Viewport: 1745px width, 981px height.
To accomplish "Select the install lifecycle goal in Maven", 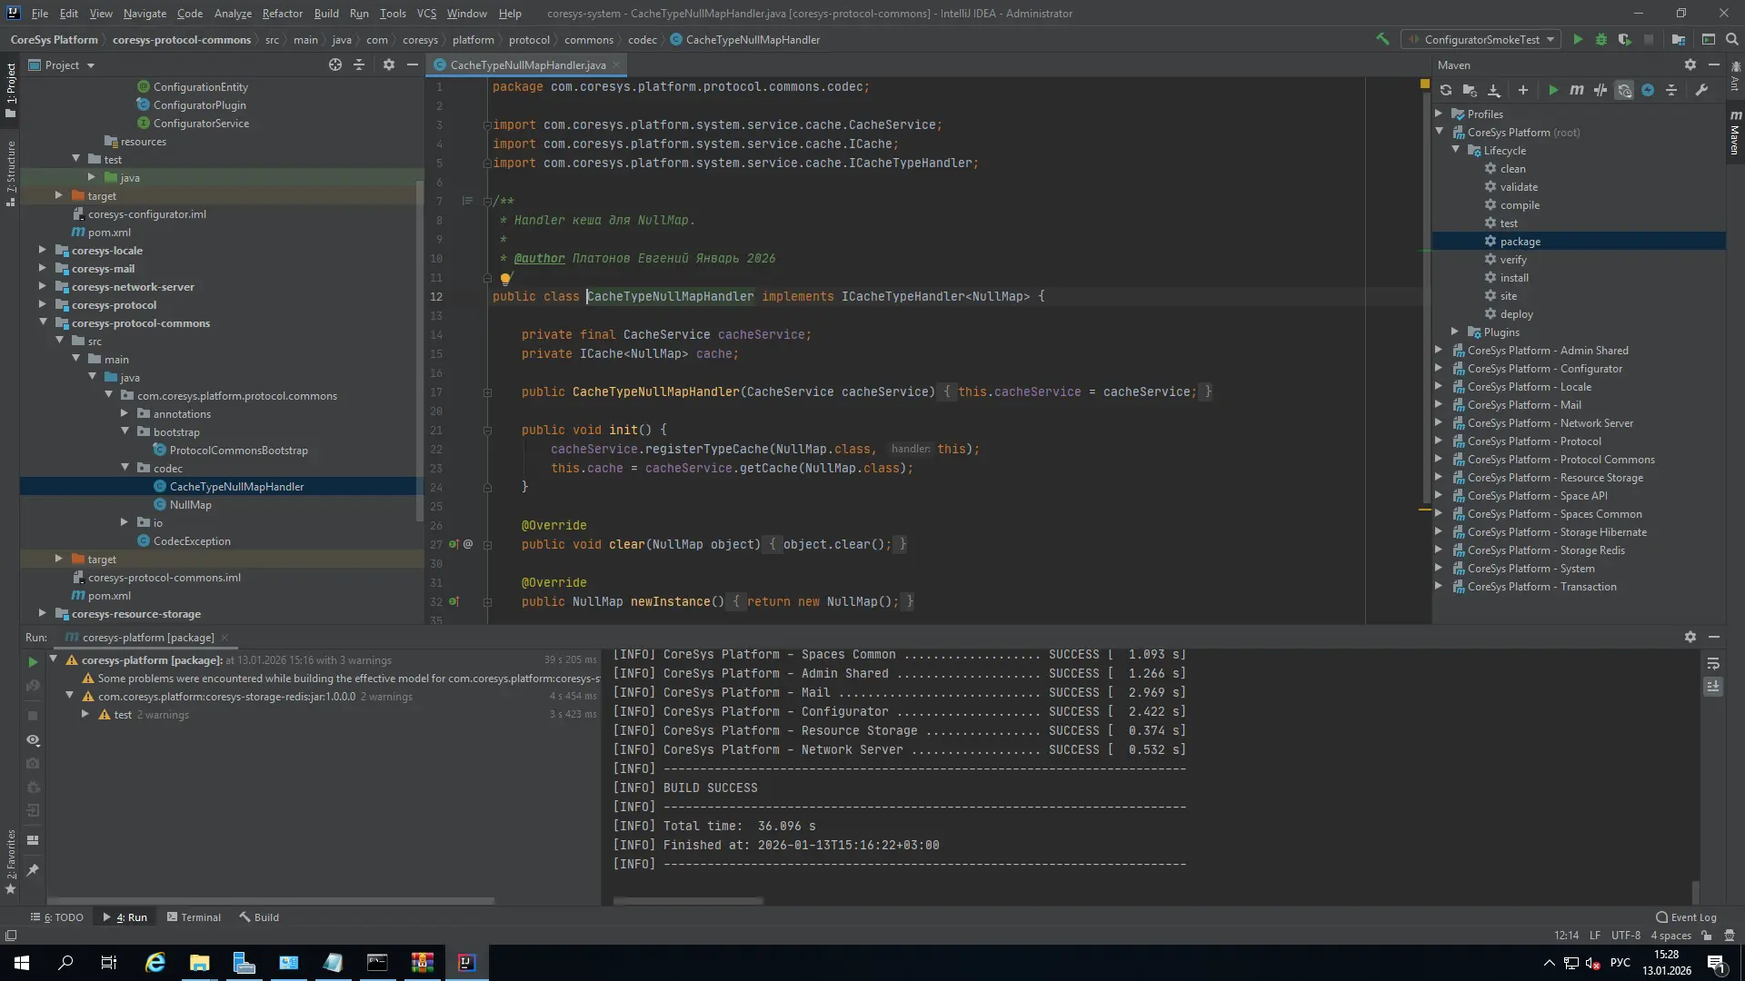I will click(x=1514, y=278).
